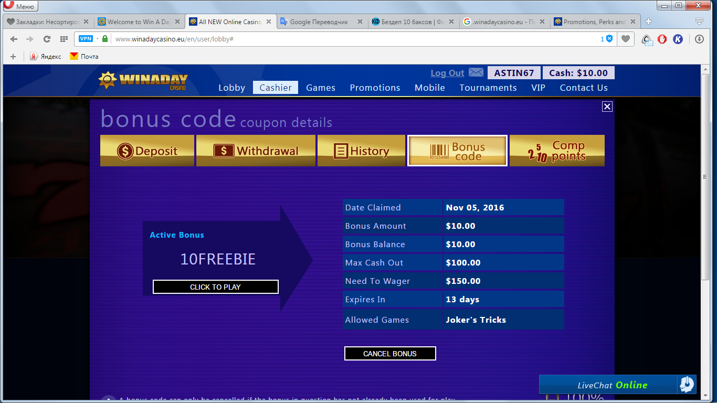
Task: Select the Bonus code cashier tab
Action: pyautogui.click(x=457, y=151)
